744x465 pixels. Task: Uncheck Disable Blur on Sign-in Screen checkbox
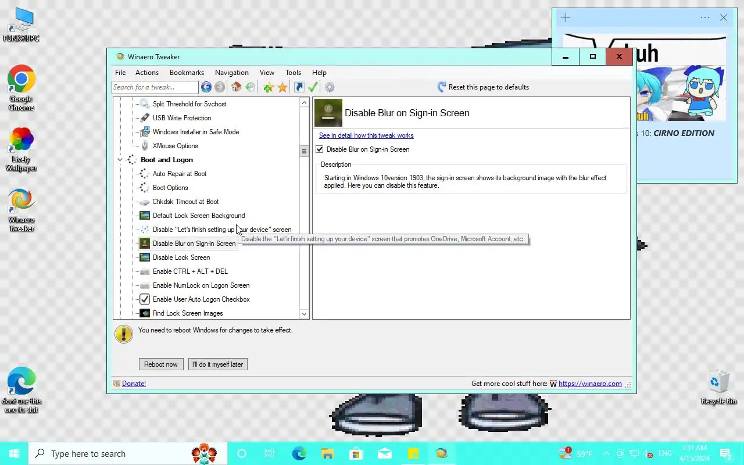(x=320, y=149)
